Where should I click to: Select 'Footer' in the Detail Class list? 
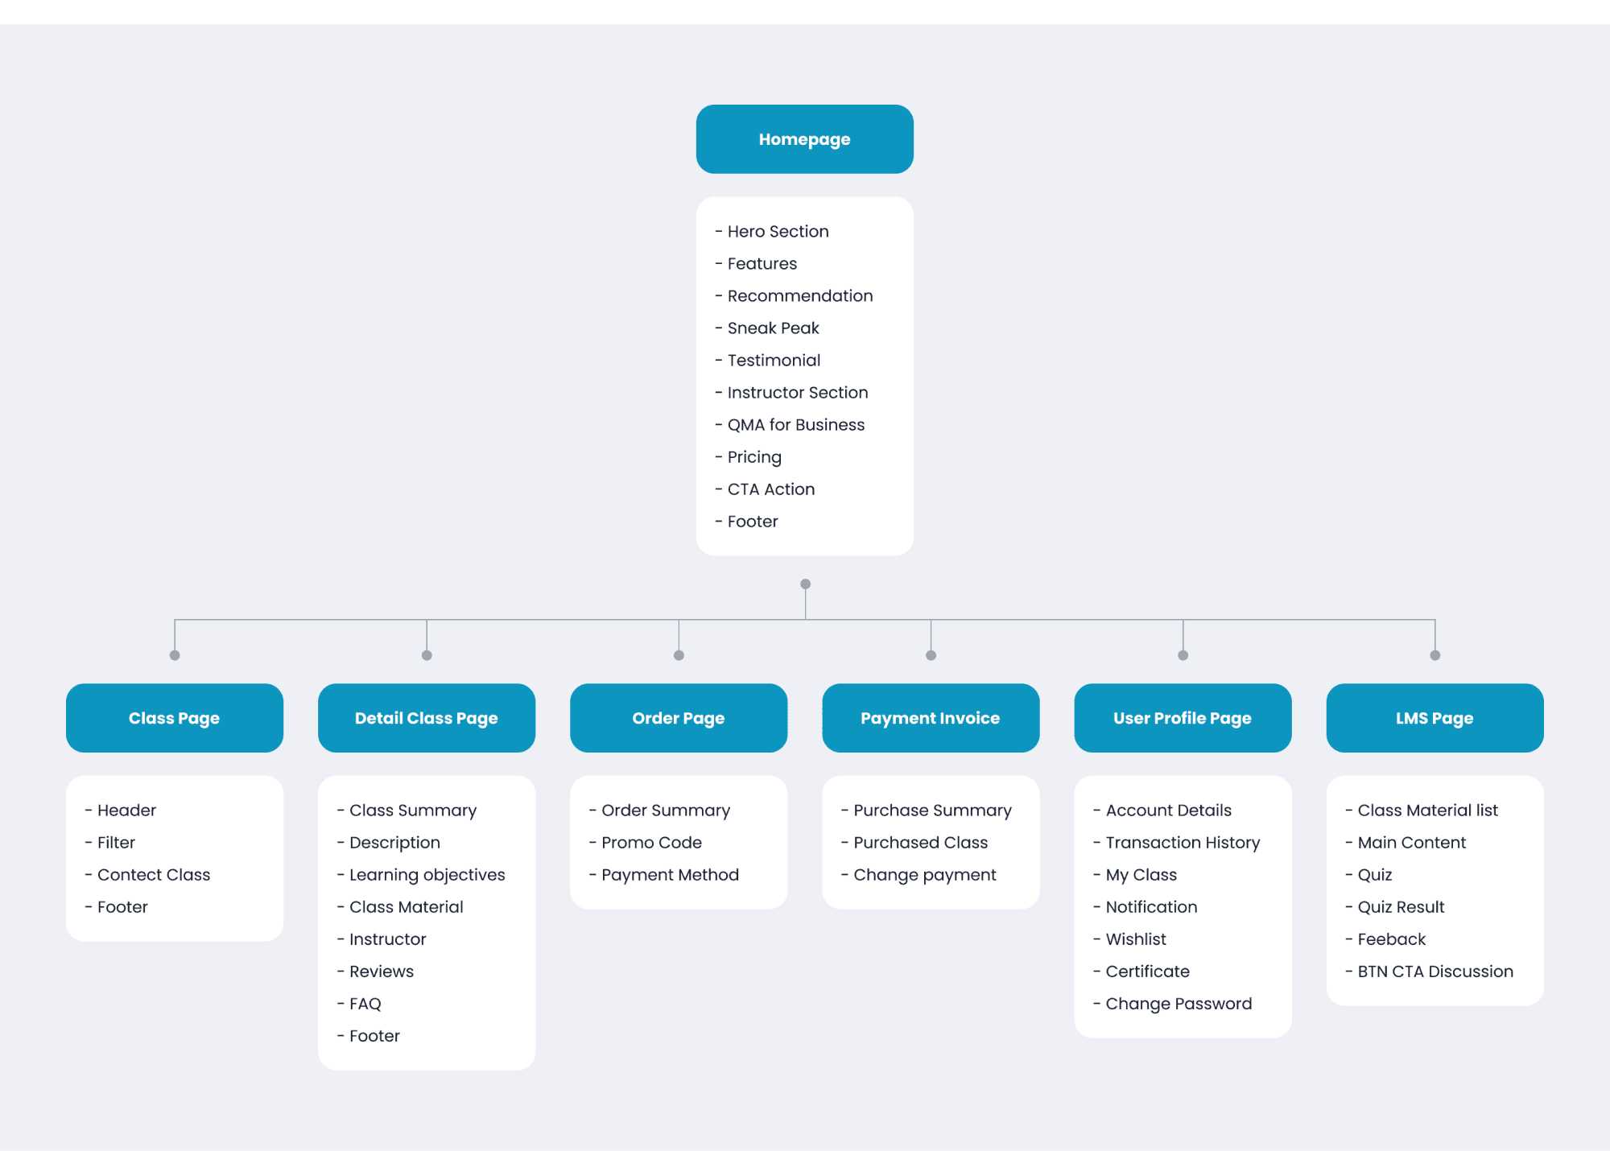369,1036
